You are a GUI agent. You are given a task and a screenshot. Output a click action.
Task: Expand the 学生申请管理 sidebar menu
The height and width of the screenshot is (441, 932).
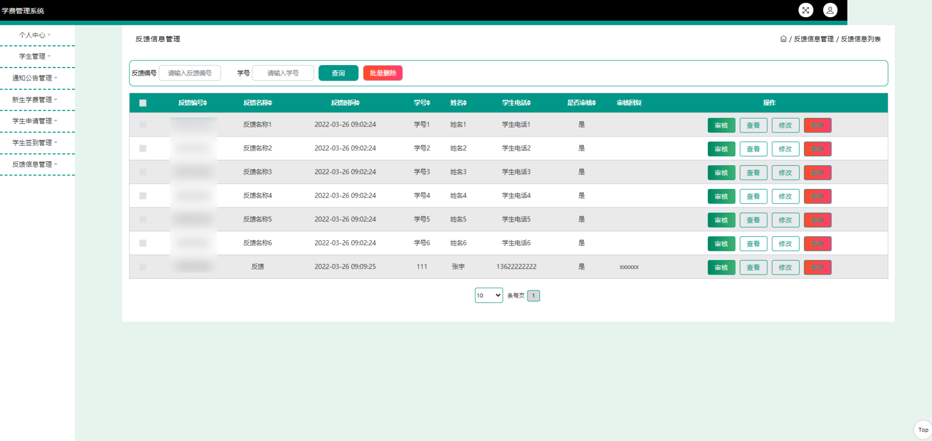tap(35, 121)
